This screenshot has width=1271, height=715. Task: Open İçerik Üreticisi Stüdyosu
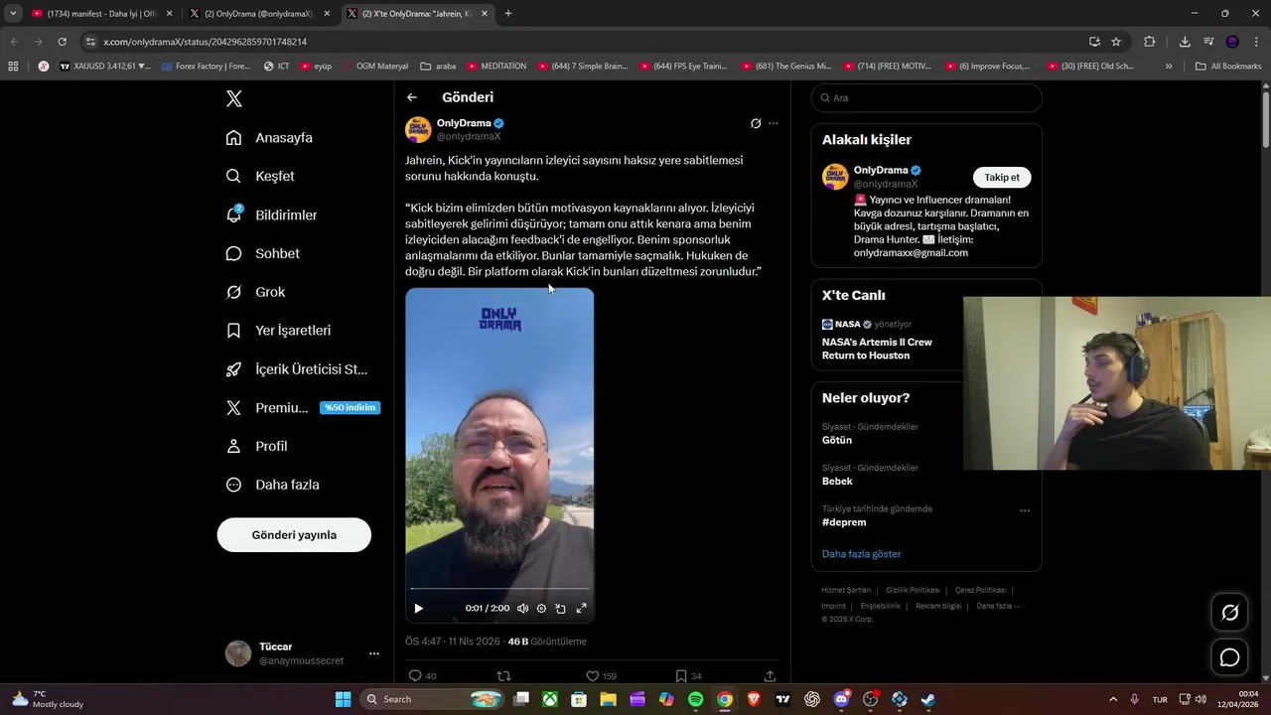[296, 368]
